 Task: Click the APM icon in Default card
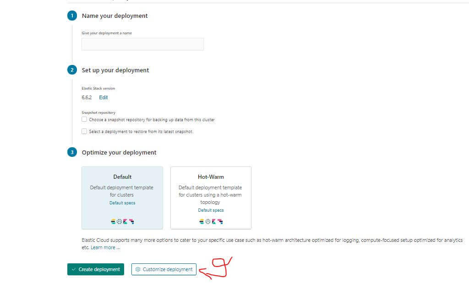coord(131,222)
